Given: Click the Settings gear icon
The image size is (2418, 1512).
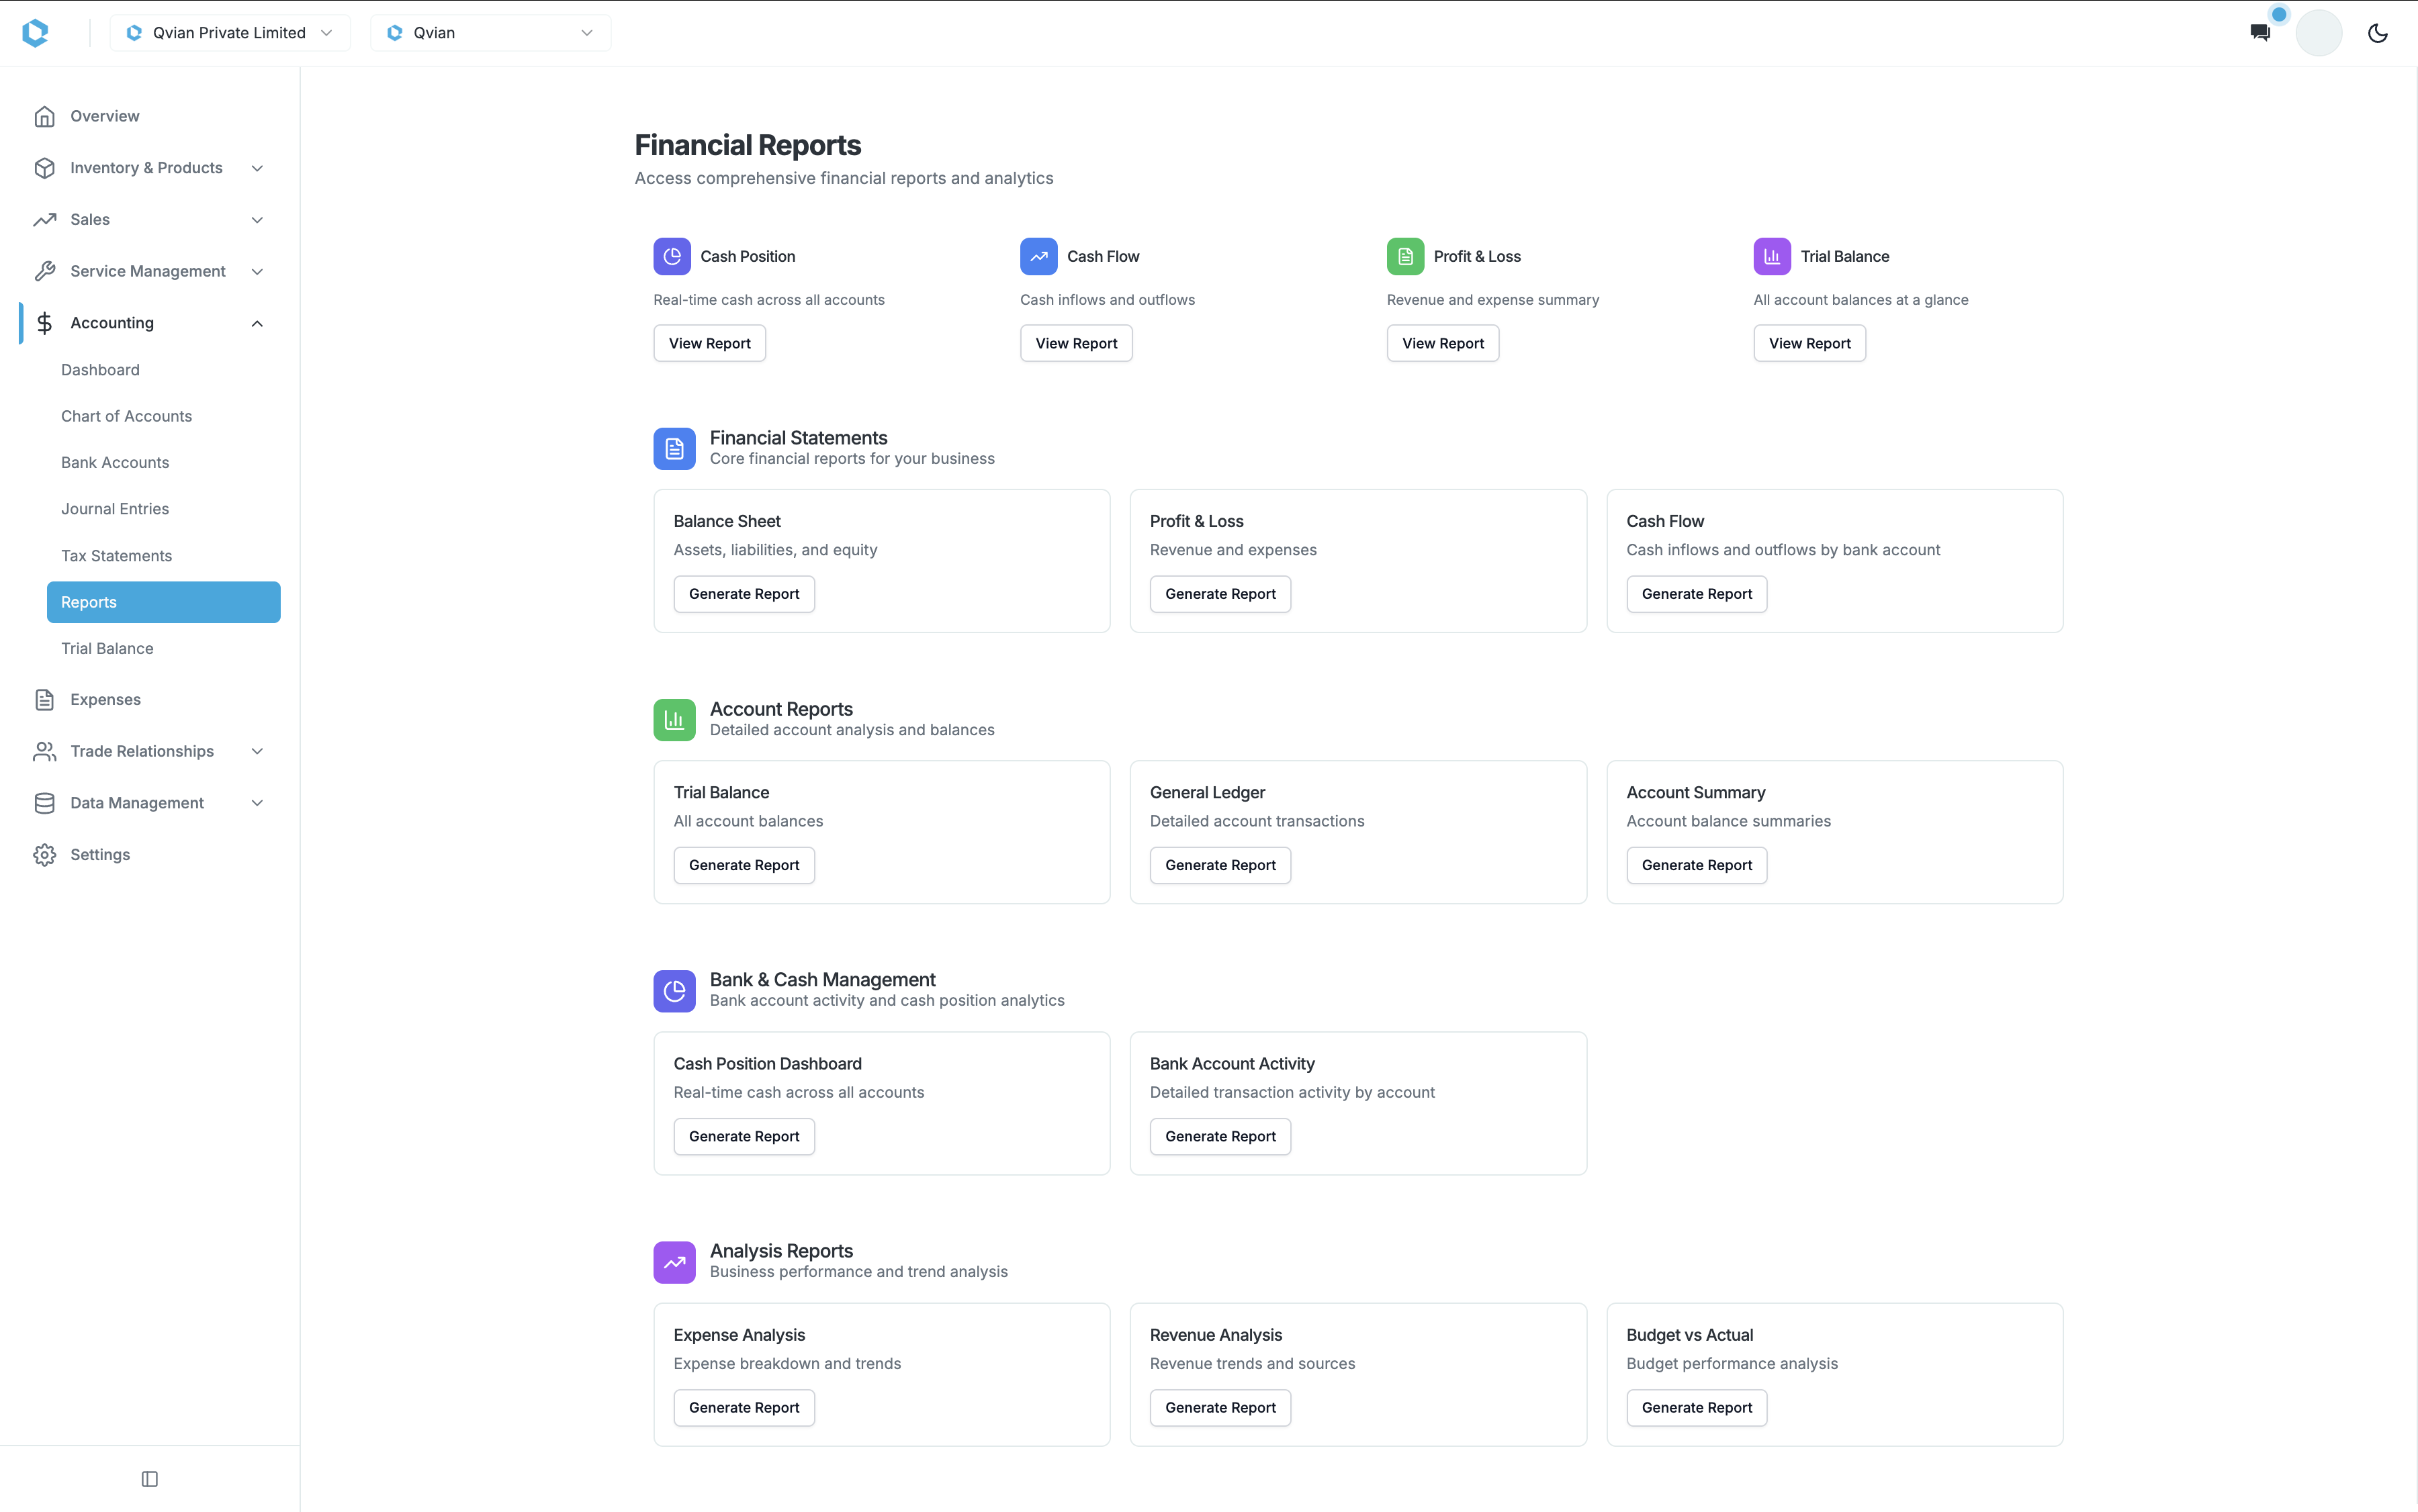Looking at the screenshot, I should pyautogui.click(x=44, y=854).
